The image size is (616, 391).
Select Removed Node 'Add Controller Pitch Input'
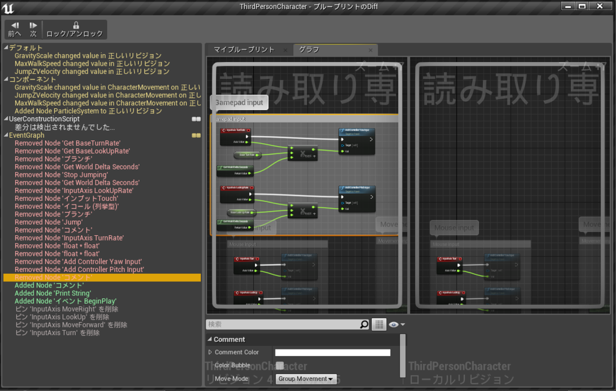[79, 269]
